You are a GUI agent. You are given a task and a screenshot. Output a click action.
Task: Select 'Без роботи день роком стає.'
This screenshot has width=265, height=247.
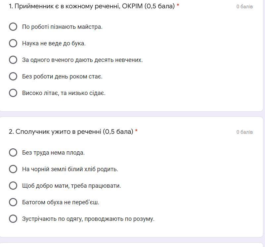coord(13,76)
